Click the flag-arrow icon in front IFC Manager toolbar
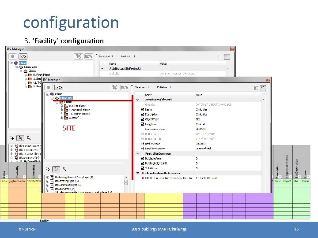This screenshot has height=238, width=318. point(124,87)
